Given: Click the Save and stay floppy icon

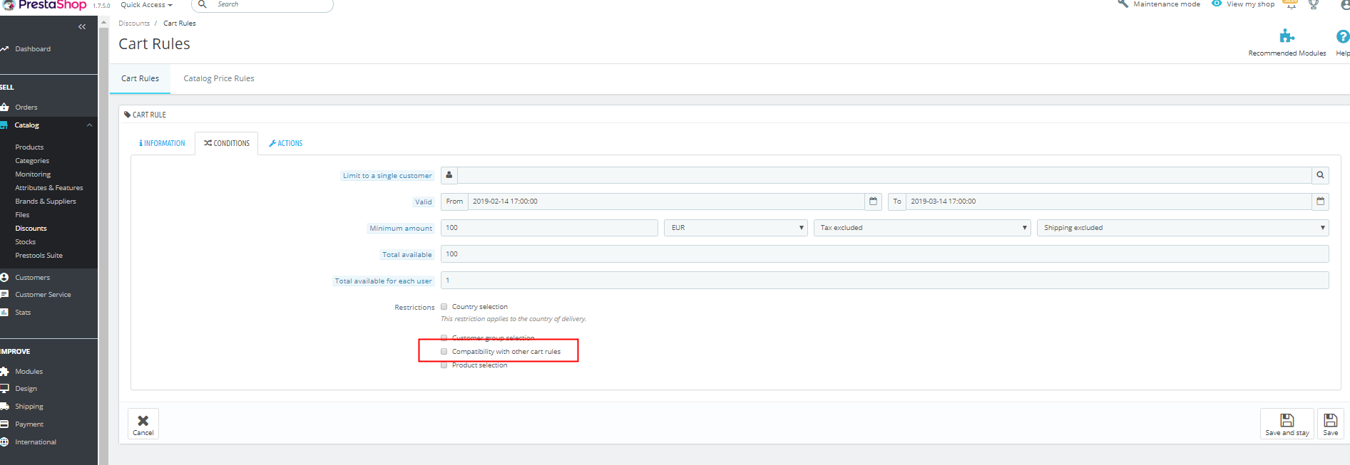Looking at the screenshot, I should (x=1287, y=420).
